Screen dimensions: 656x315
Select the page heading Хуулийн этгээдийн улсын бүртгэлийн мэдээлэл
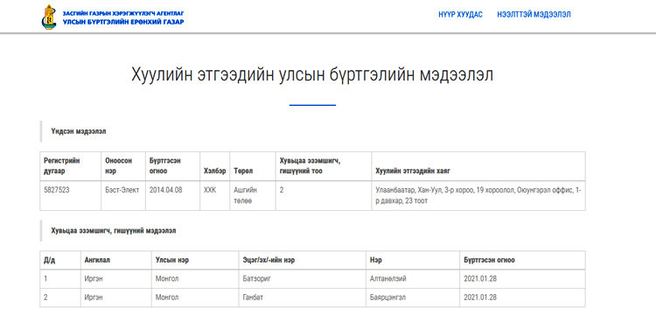click(312, 75)
